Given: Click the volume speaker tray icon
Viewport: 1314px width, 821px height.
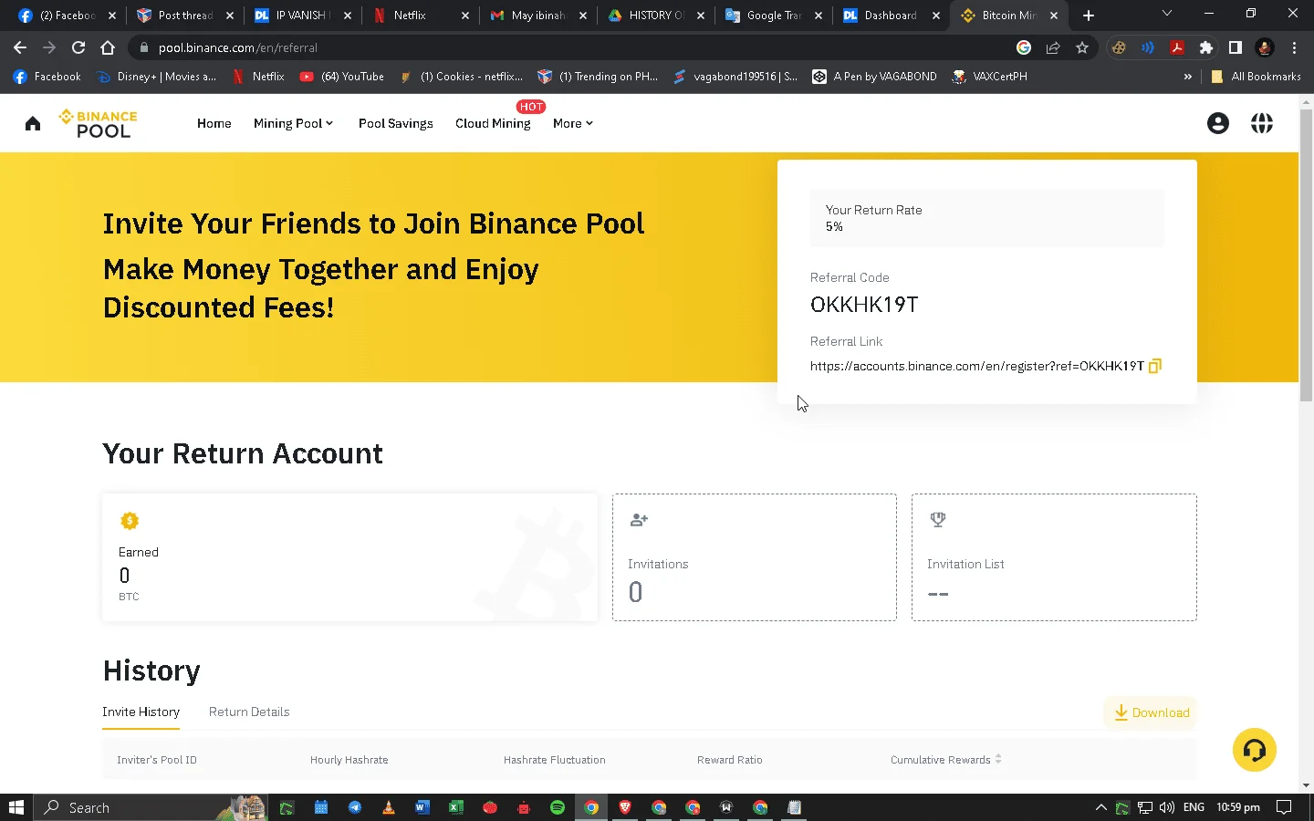Looking at the screenshot, I should pos(1167,807).
